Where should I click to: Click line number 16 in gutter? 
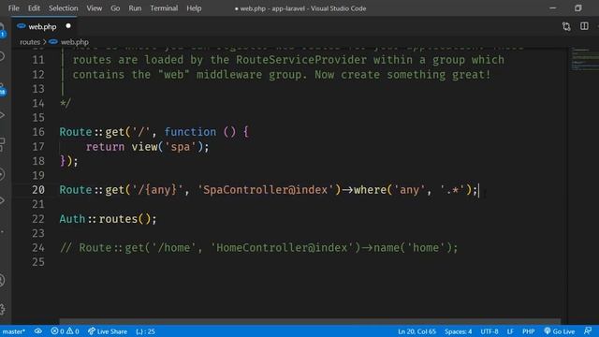[38, 132]
